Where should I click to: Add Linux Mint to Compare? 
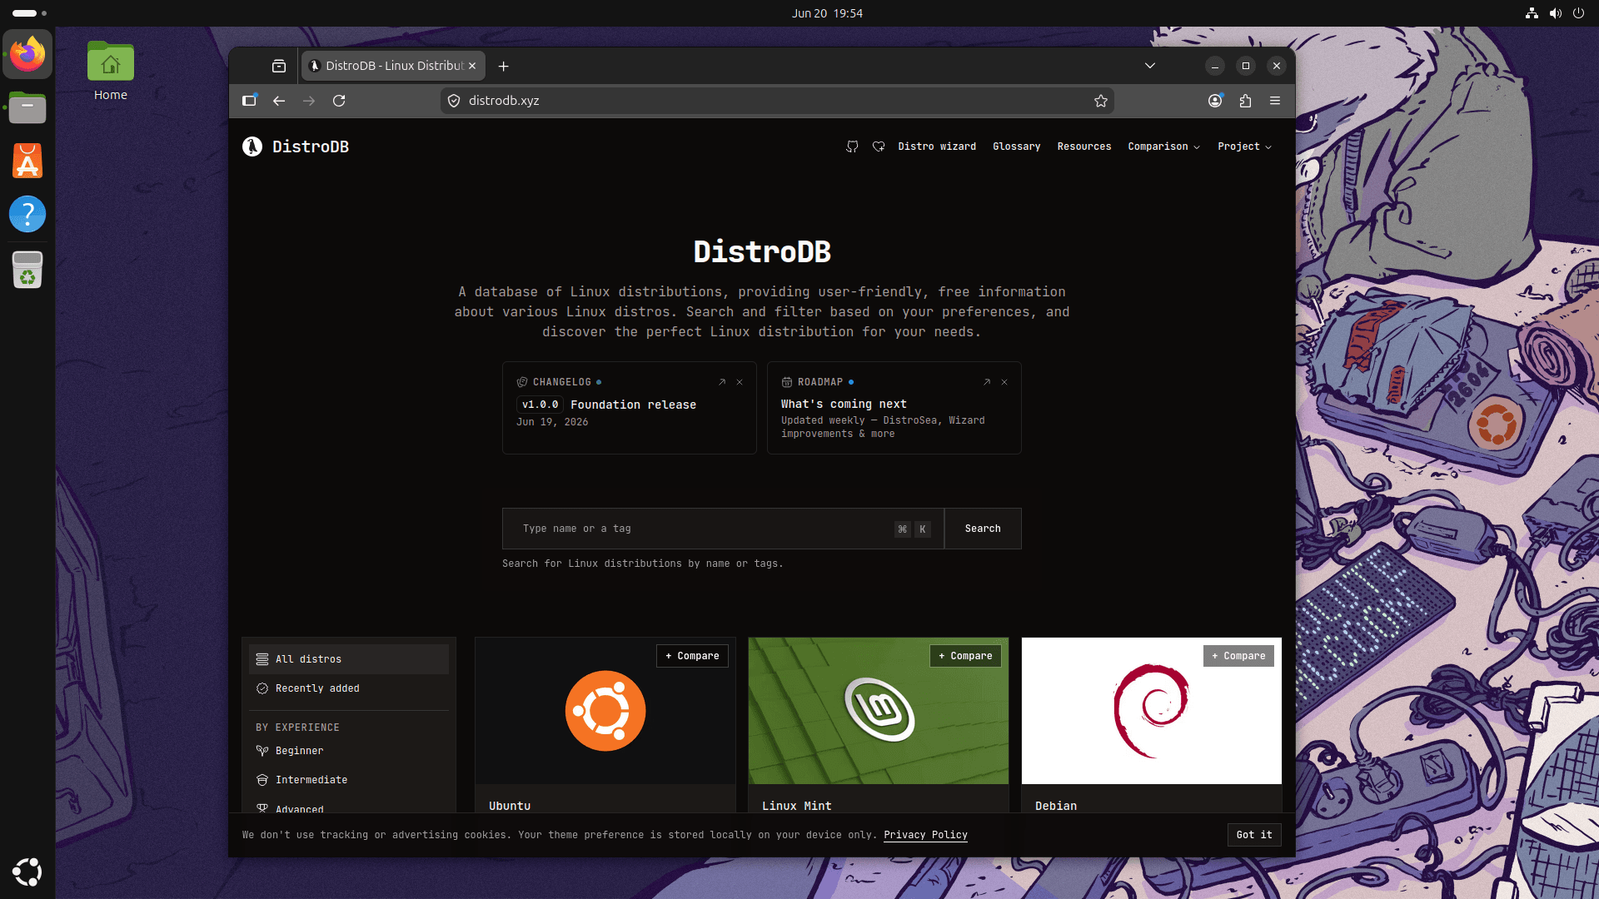(965, 656)
